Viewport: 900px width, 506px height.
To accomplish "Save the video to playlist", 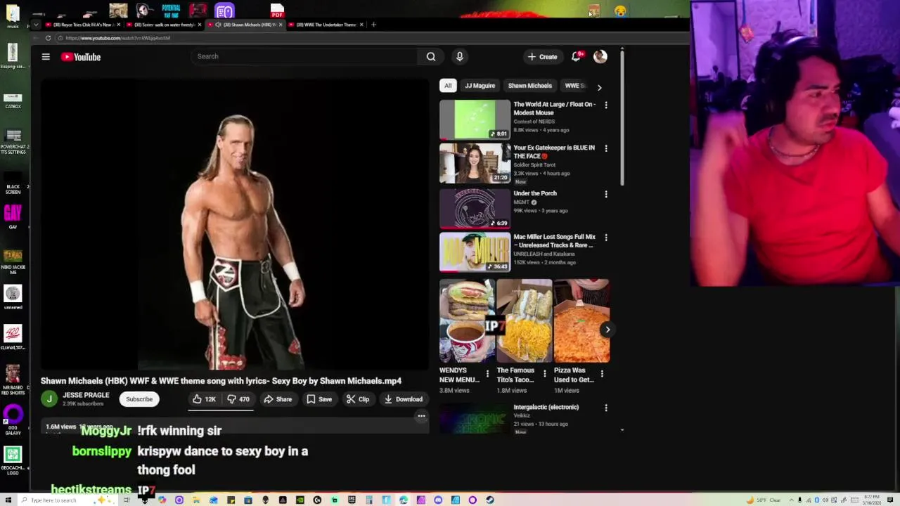I will [319, 399].
